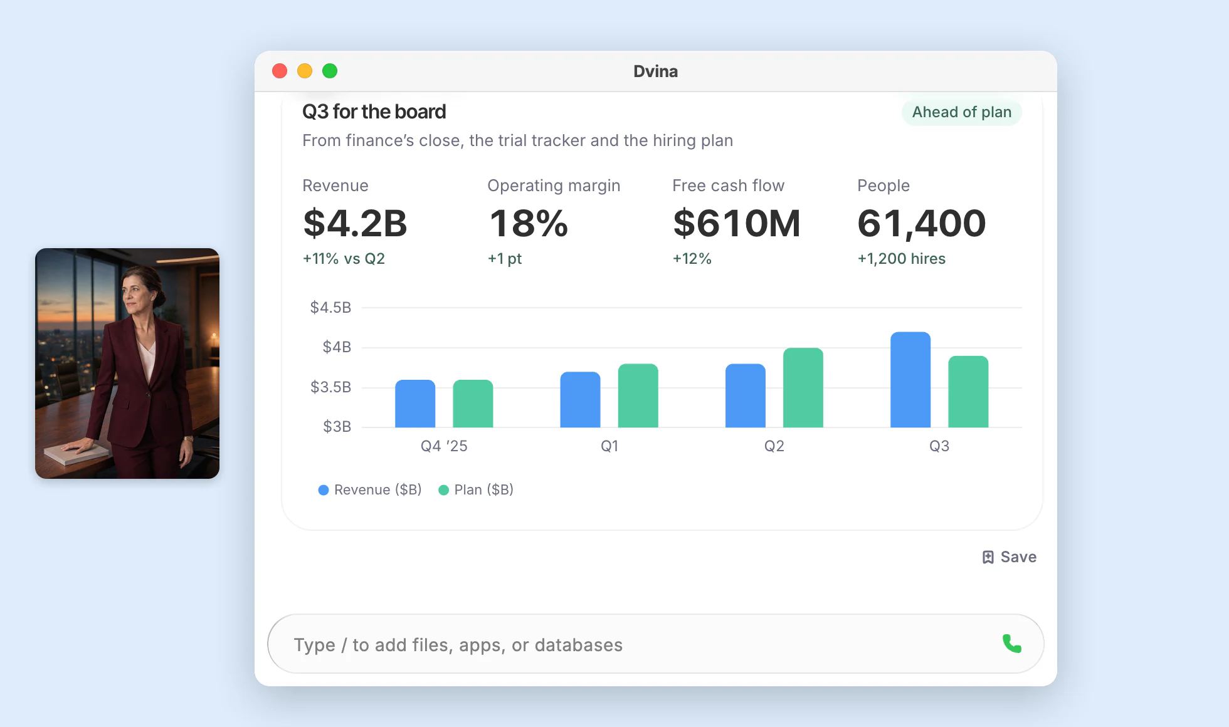
Task: Open the woman portrait thumbnail
Action: click(127, 363)
